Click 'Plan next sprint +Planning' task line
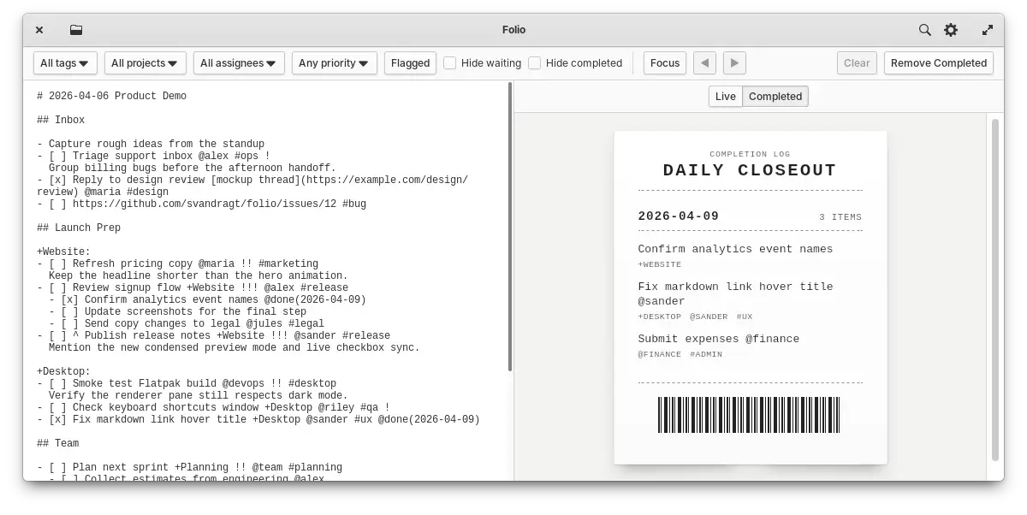1027x515 pixels. 189,467
